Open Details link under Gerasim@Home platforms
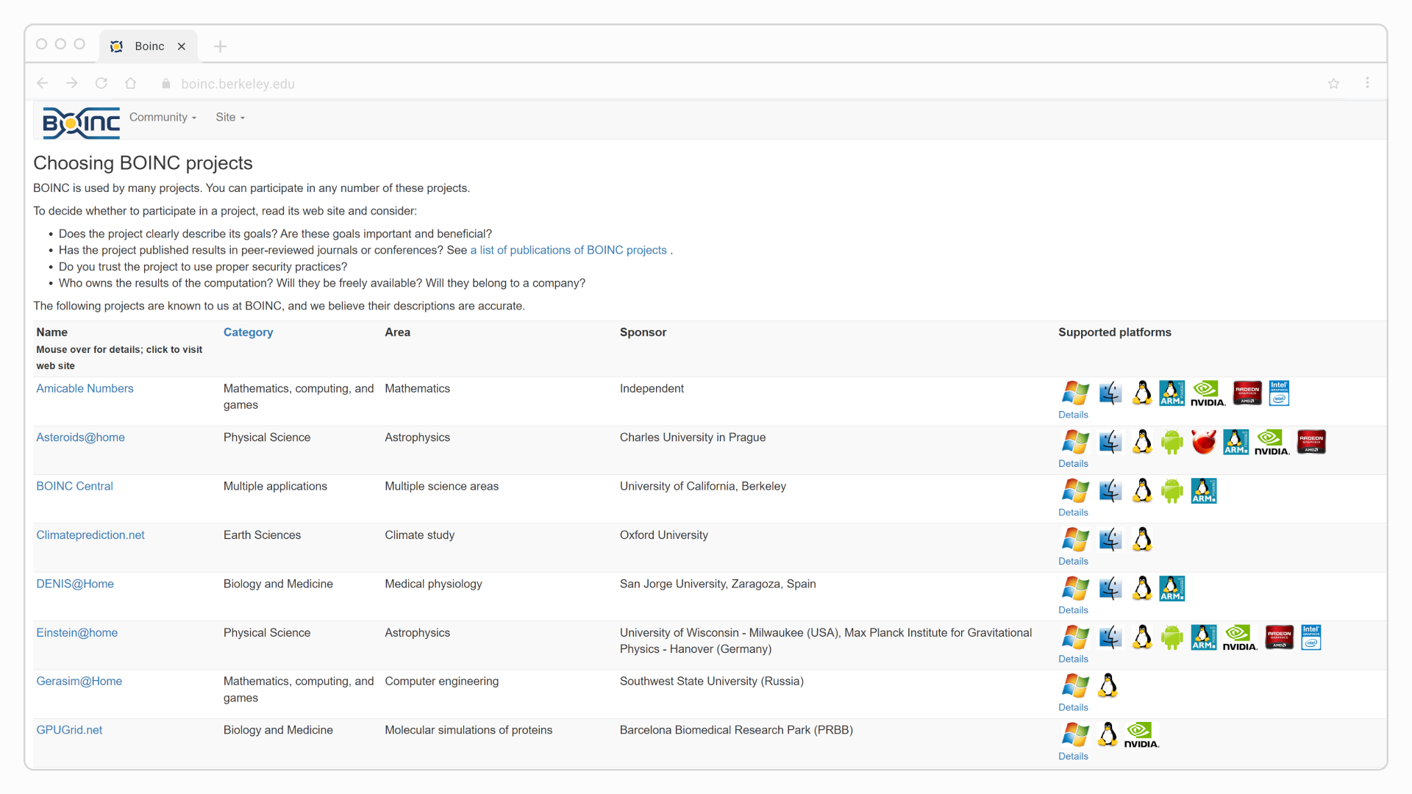 [x=1073, y=707]
